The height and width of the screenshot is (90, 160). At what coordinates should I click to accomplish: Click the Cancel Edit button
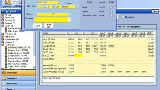pos(48,26)
